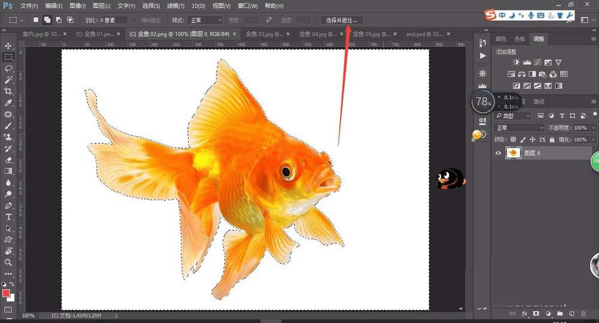The width and height of the screenshot is (599, 323).
Task: Open the layer filter 类型 dropdown
Action: click(x=513, y=116)
